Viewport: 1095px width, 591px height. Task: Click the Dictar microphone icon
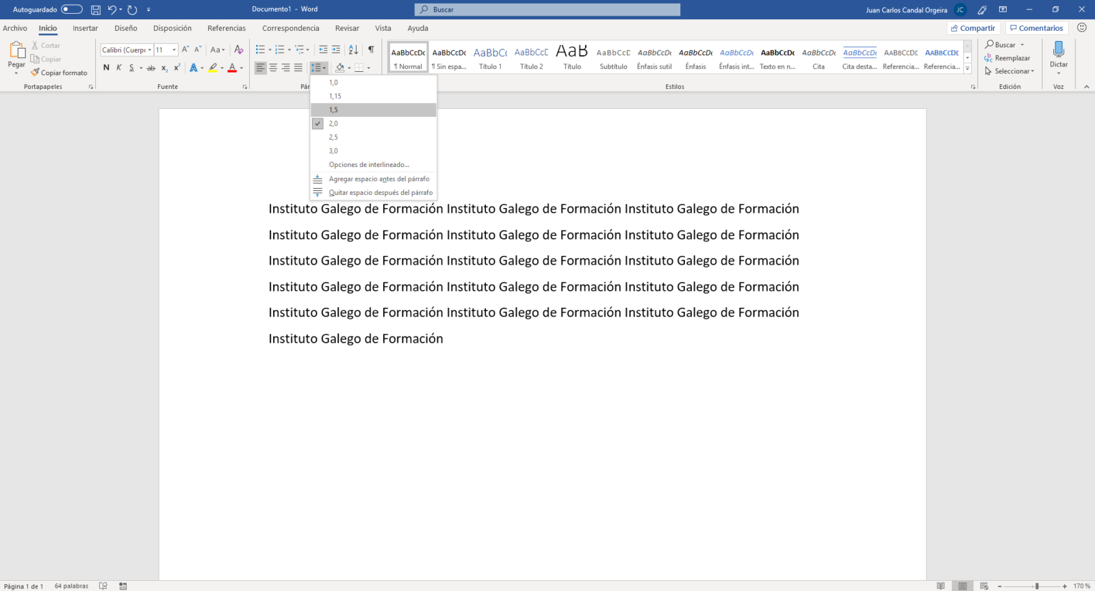click(1059, 49)
